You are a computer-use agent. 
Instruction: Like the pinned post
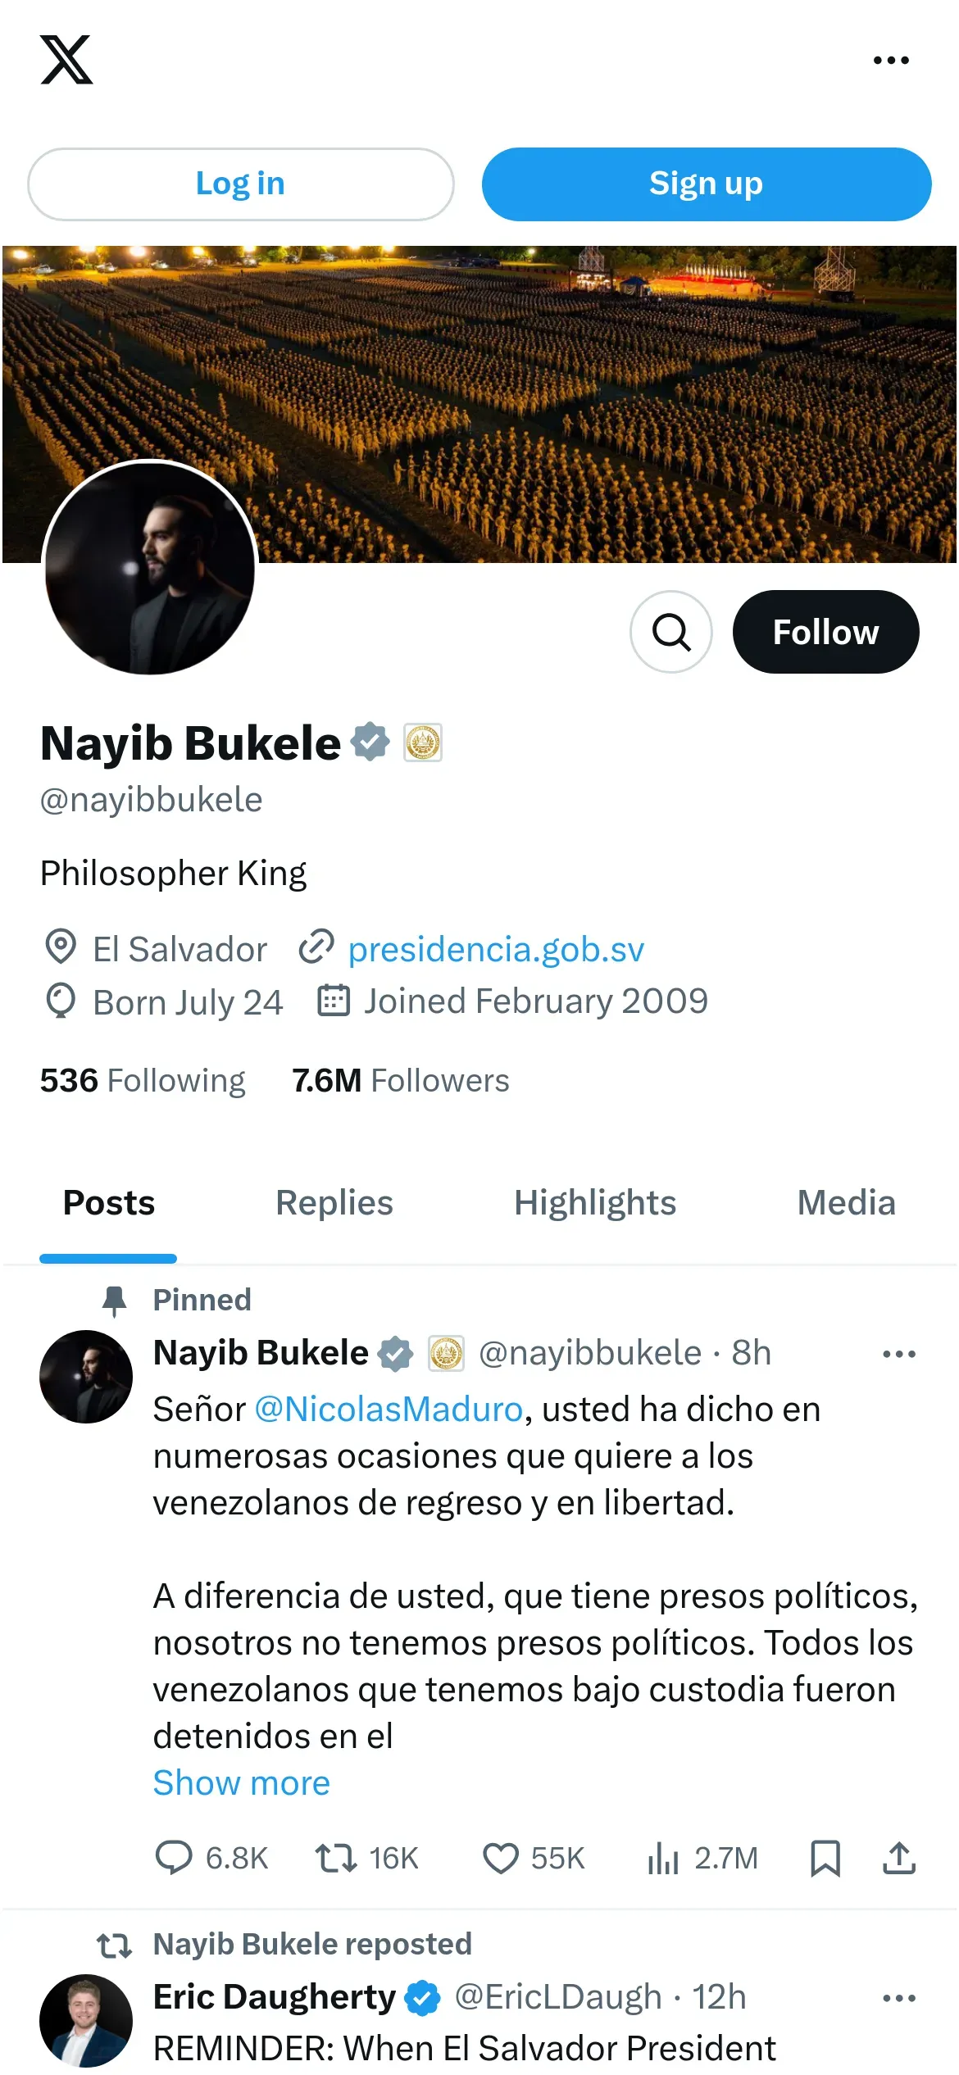[500, 1858]
